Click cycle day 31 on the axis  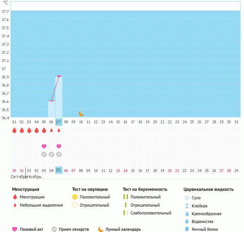(236, 122)
